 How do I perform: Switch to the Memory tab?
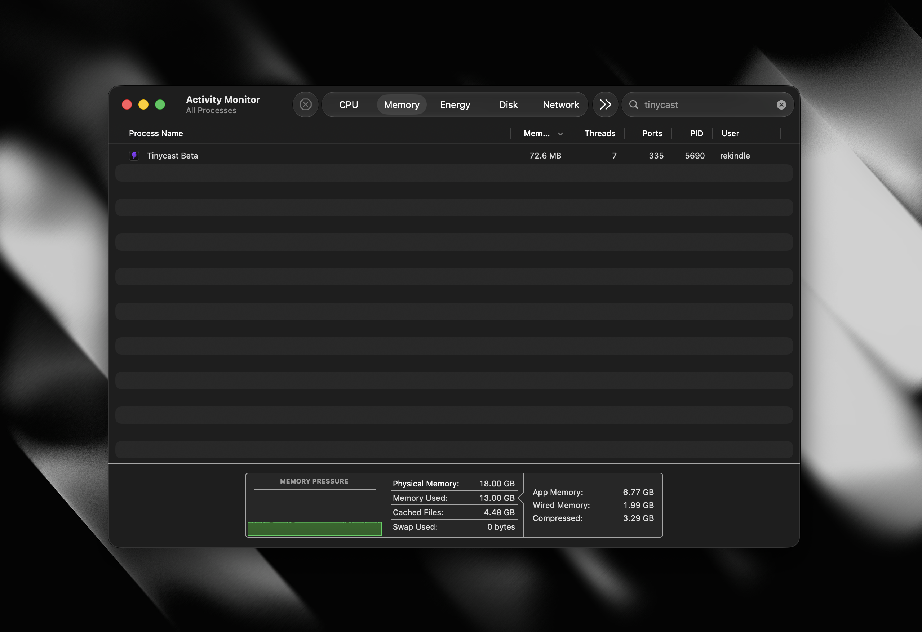pos(402,104)
